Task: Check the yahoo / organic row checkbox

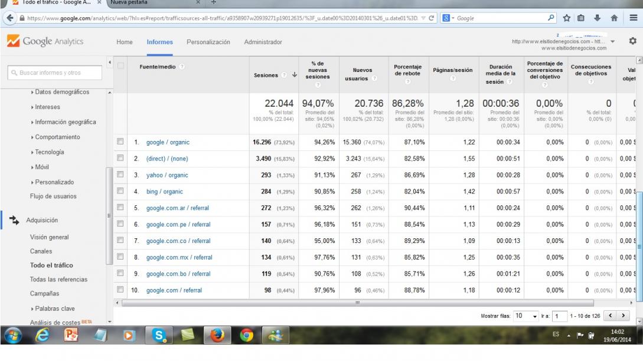Action: (120, 174)
